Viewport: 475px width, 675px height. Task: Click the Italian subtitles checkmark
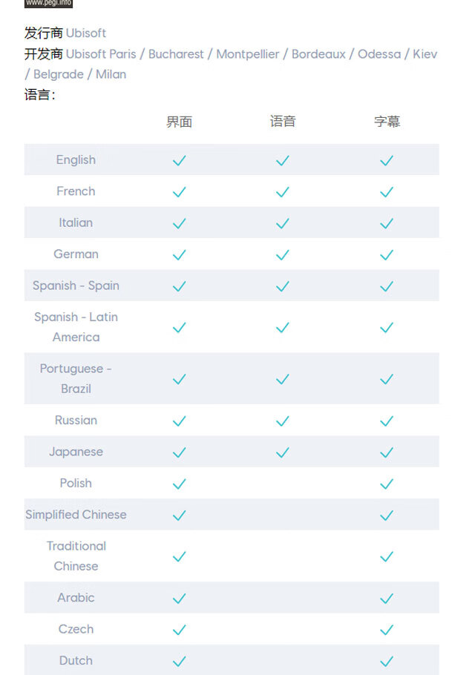pos(387,223)
